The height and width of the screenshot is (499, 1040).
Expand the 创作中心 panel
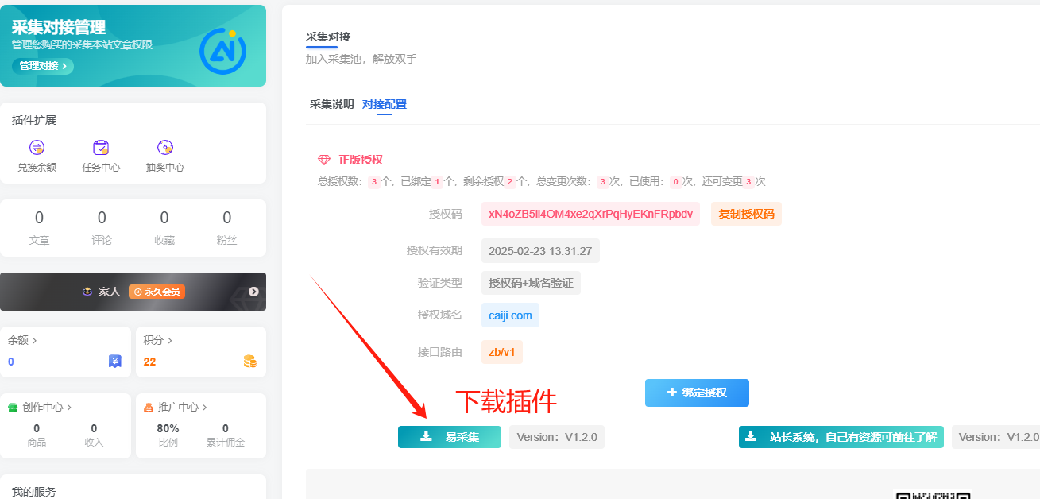tap(44, 406)
